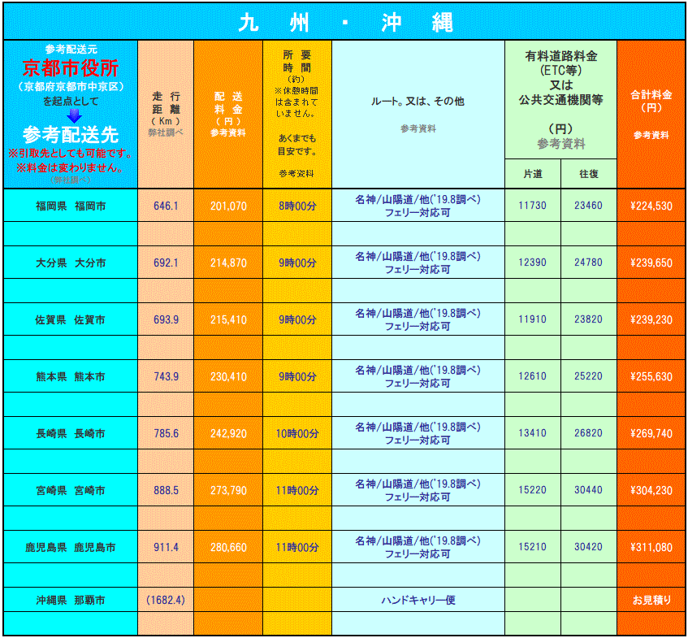Screen dimensions: 688x638
Task: Select the 京都市役所 red heading text
Action: 70,67
